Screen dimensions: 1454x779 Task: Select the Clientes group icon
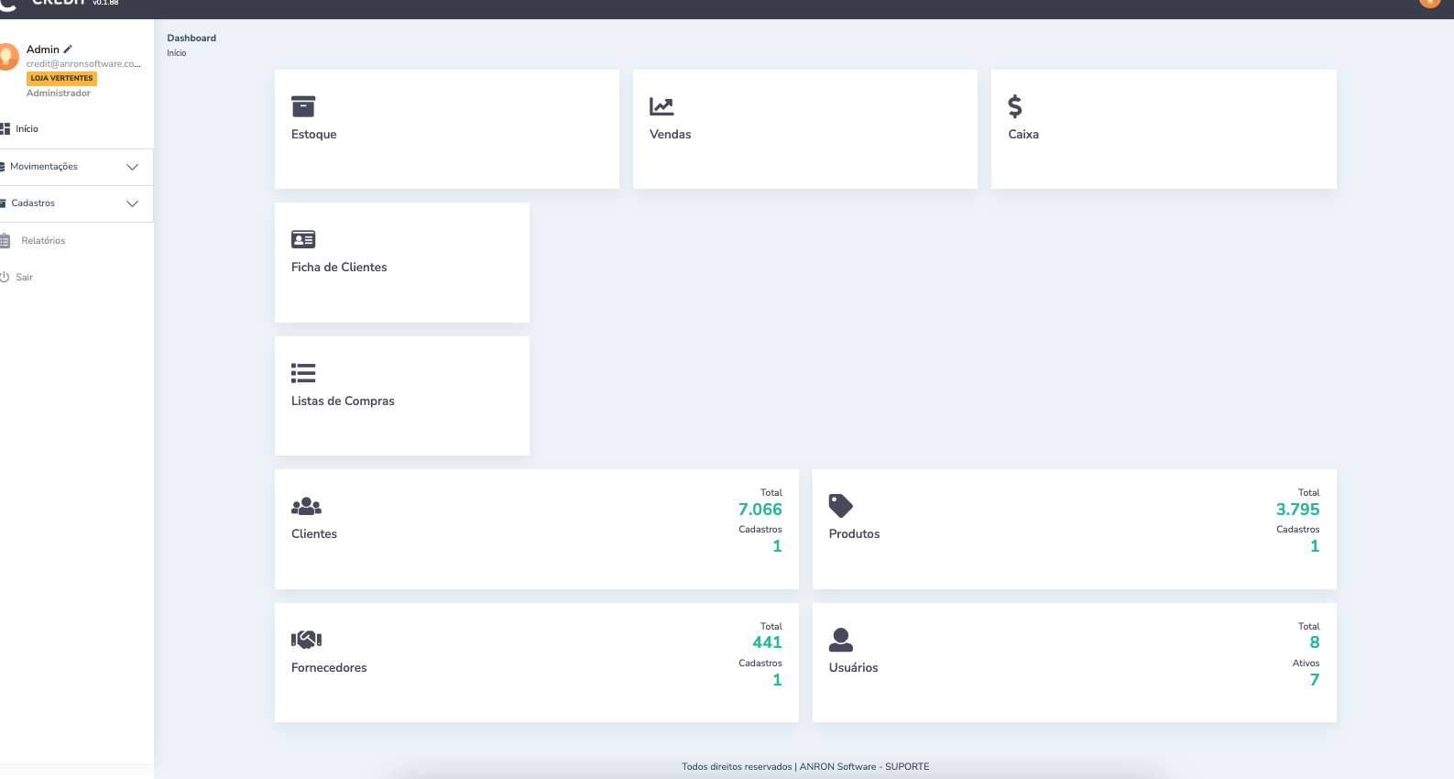pos(306,506)
